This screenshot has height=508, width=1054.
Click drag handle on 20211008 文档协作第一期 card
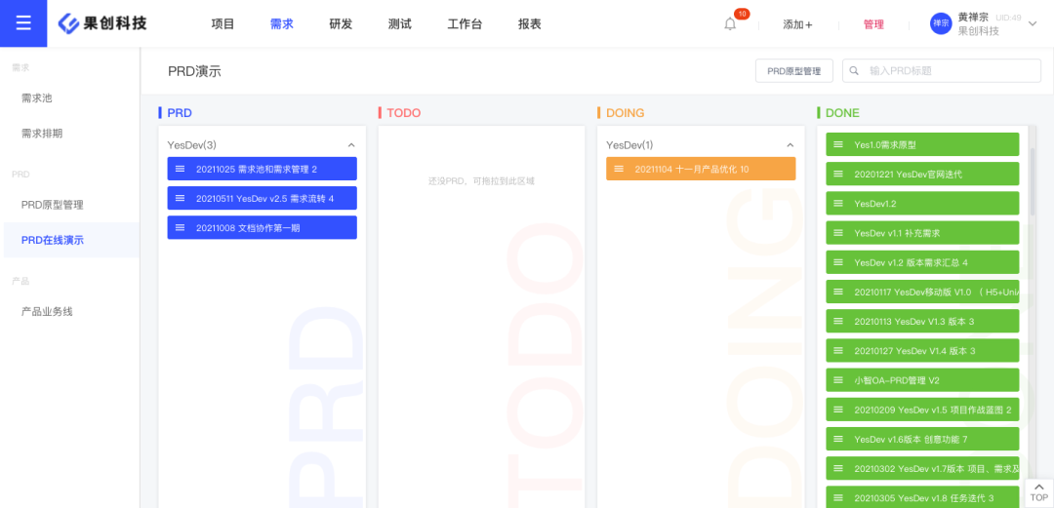(181, 228)
